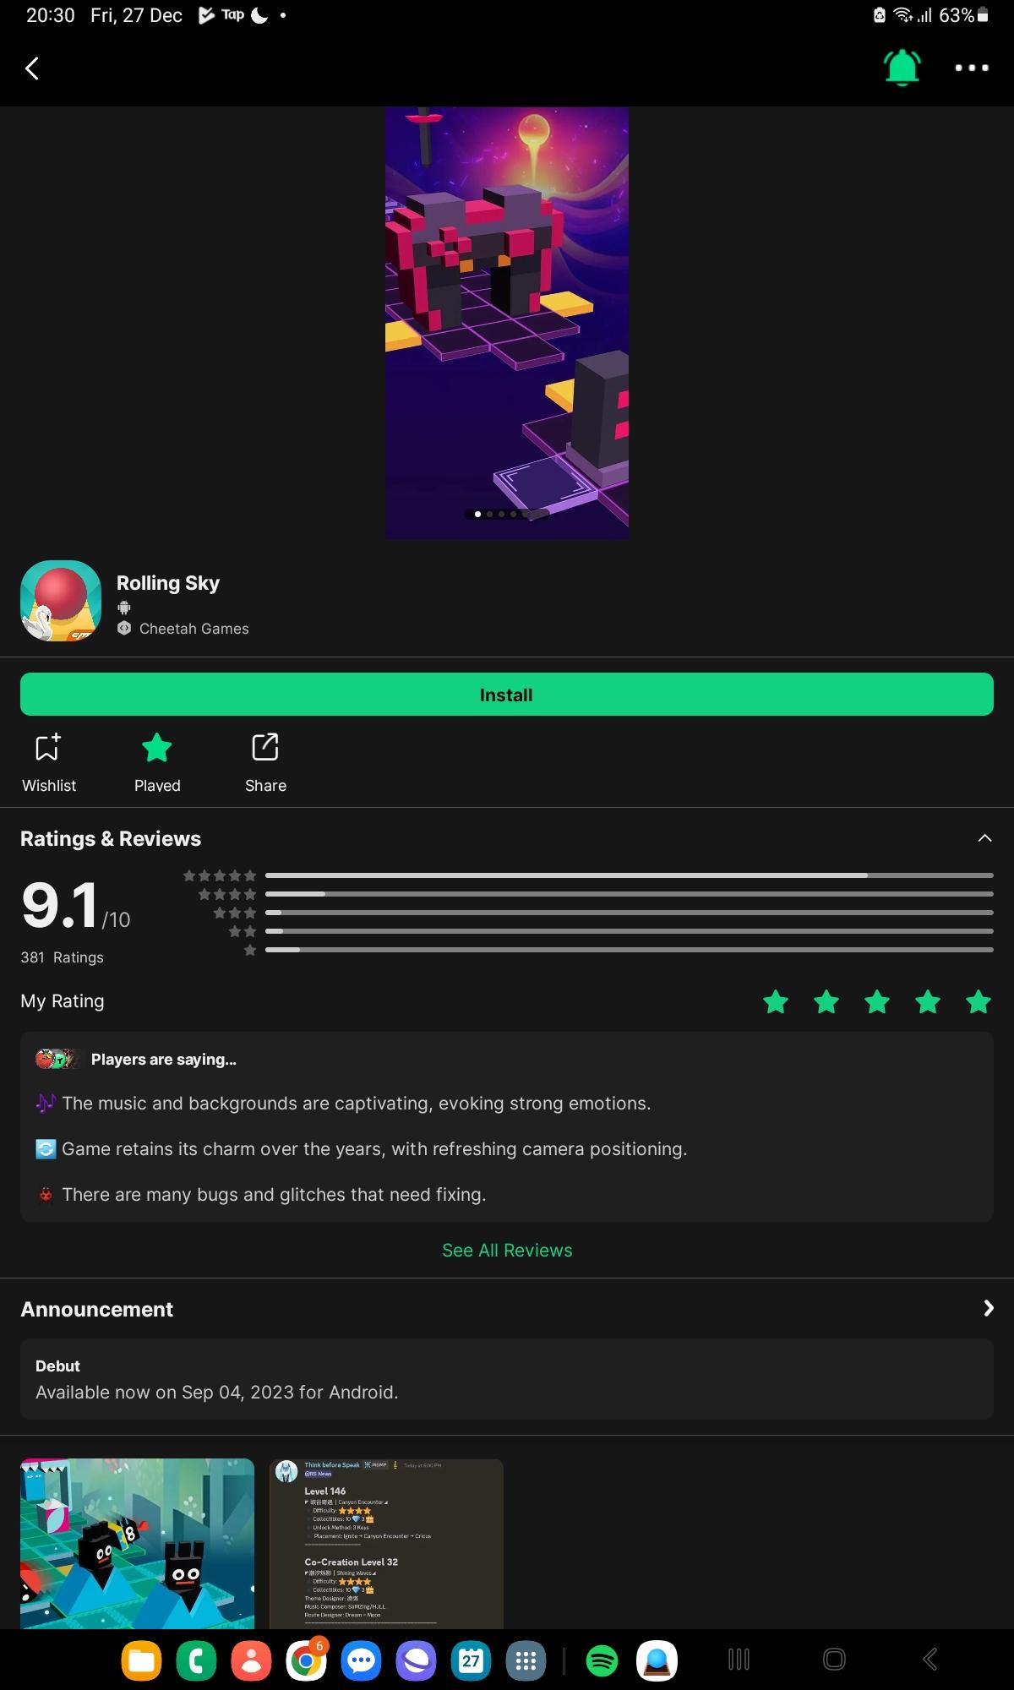Tap the Share icon

pyautogui.click(x=265, y=762)
